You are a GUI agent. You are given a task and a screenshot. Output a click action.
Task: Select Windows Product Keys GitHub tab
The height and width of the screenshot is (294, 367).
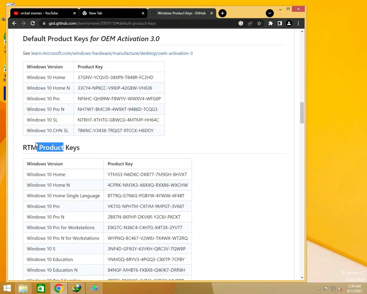[x=181, y=13]
